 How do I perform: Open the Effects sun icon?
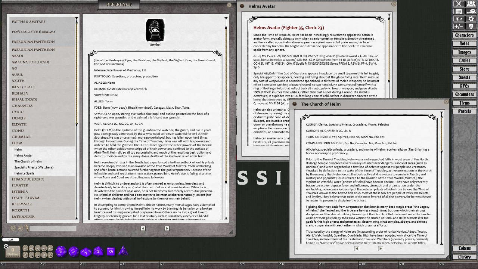[458, 19]
